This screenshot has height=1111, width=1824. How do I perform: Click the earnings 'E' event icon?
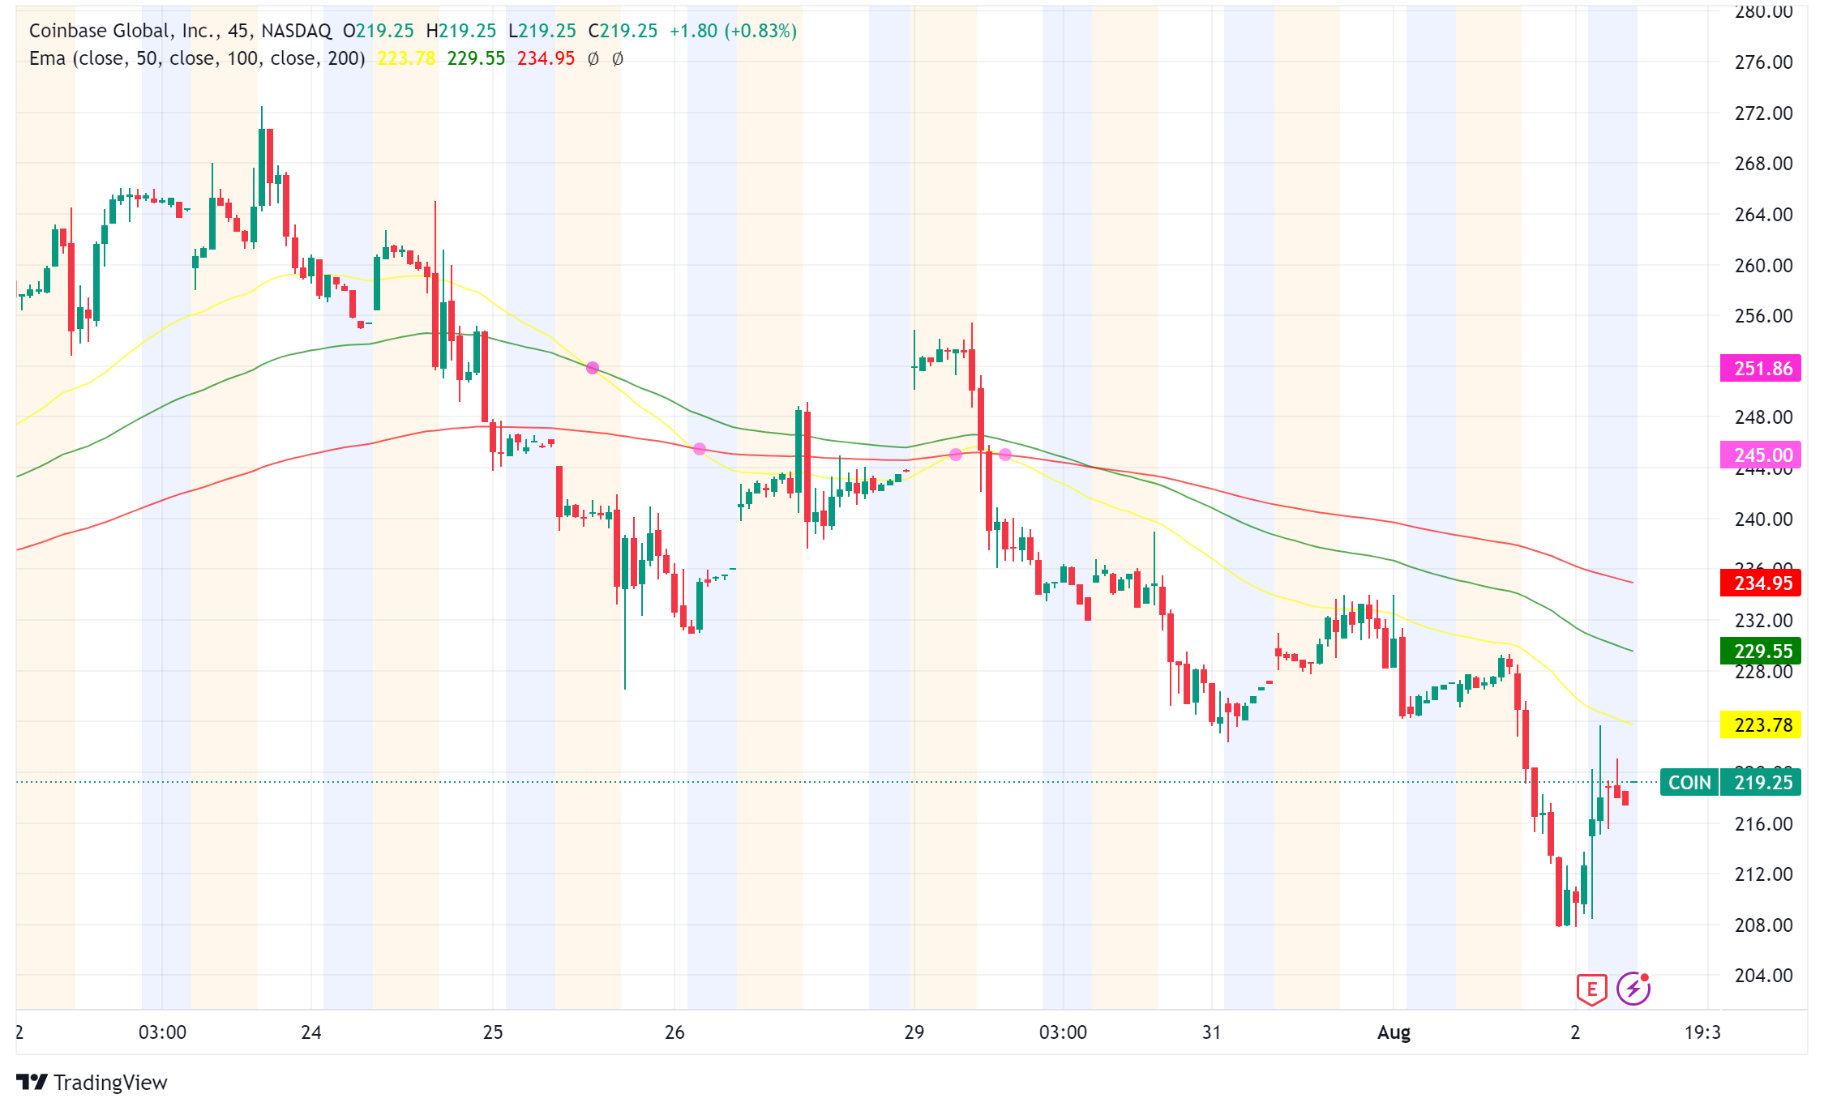tap(1591, 989)
